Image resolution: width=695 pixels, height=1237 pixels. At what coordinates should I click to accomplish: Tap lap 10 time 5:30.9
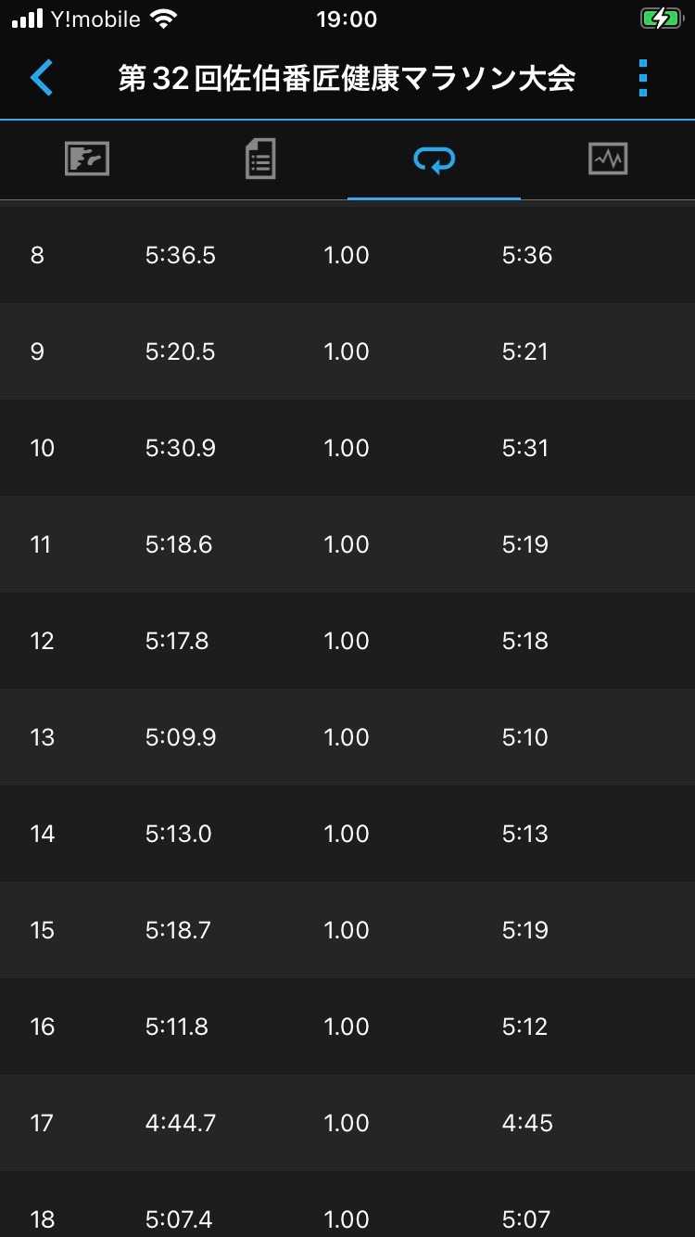point(180,448)
